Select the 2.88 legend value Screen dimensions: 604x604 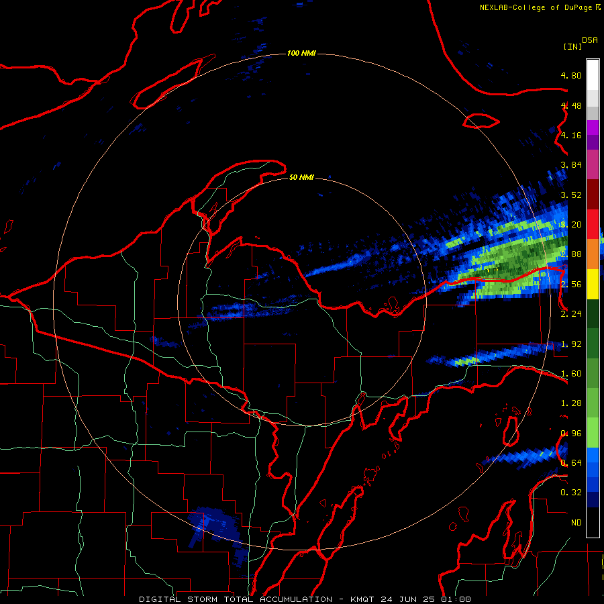point(571,254)
